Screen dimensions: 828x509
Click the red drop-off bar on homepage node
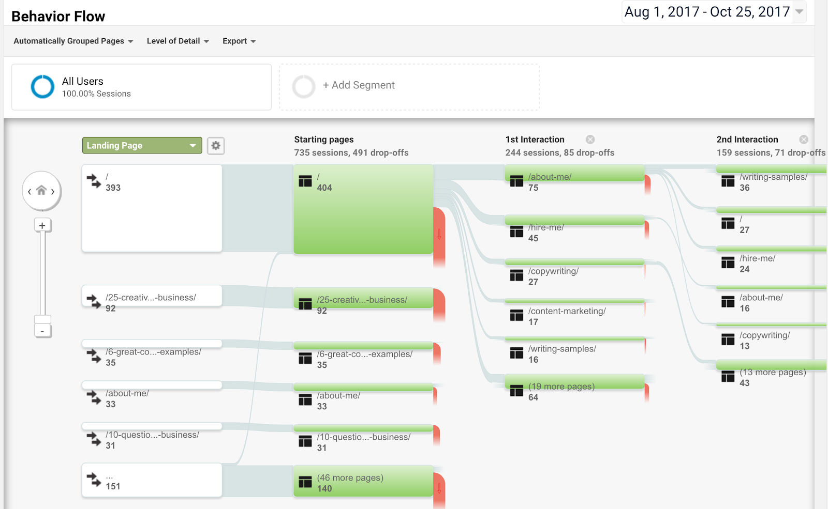pos(439,235)
